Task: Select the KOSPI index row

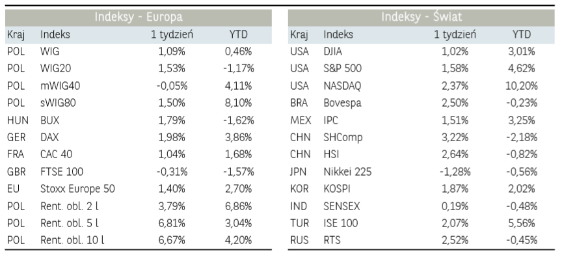Action: 421,189
